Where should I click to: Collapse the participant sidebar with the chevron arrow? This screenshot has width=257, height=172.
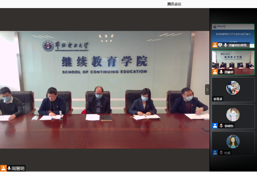(207, 90)
